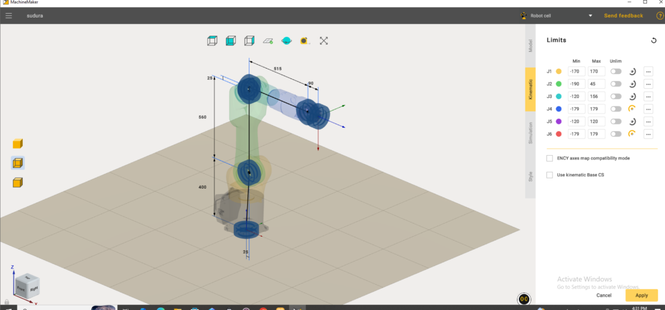Enable unlimited rotation for J1
Image resolution: width=665 pixels, height=310 pixels.
pos(616,71)
